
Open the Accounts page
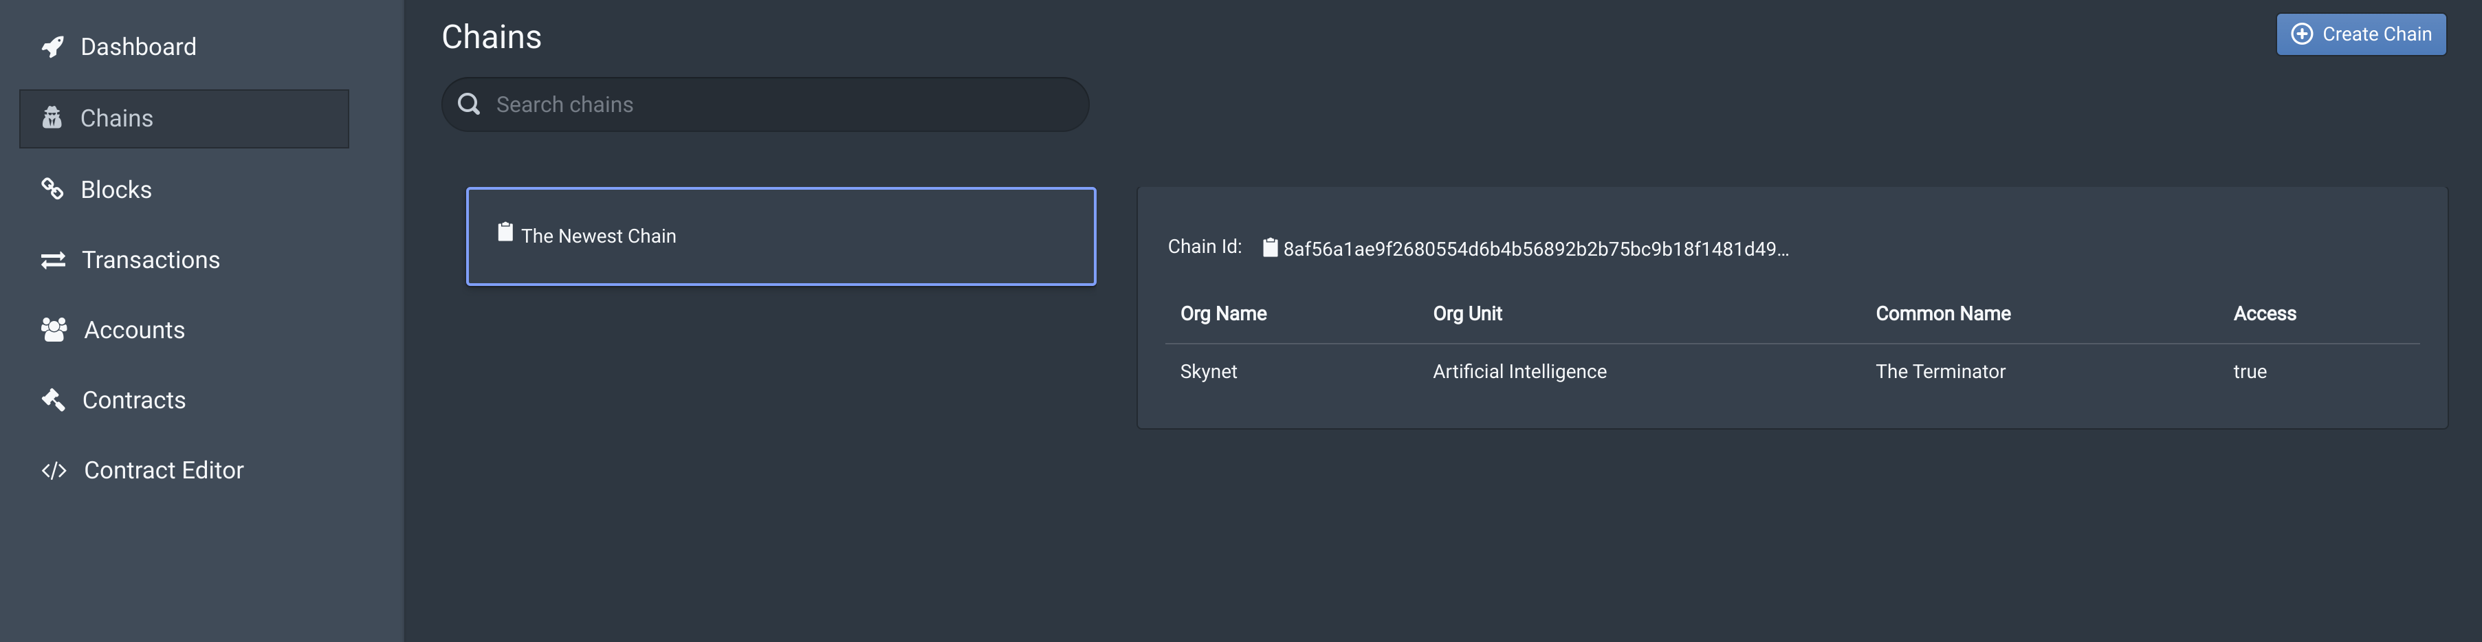[134, 329]
